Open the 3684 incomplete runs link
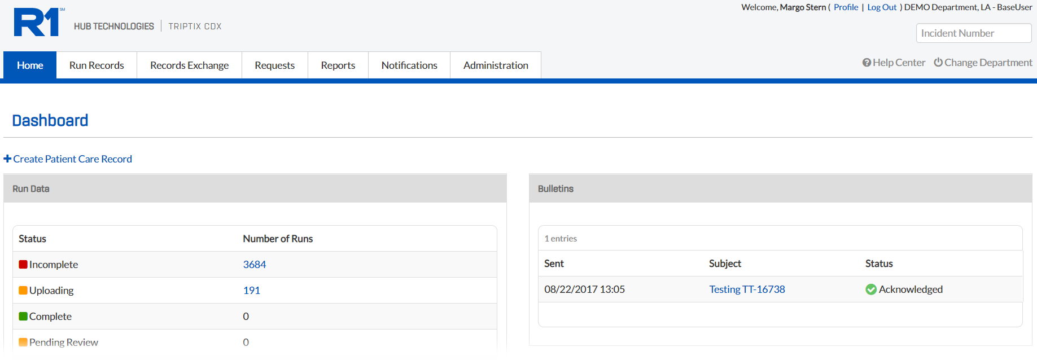 [254, 265]
